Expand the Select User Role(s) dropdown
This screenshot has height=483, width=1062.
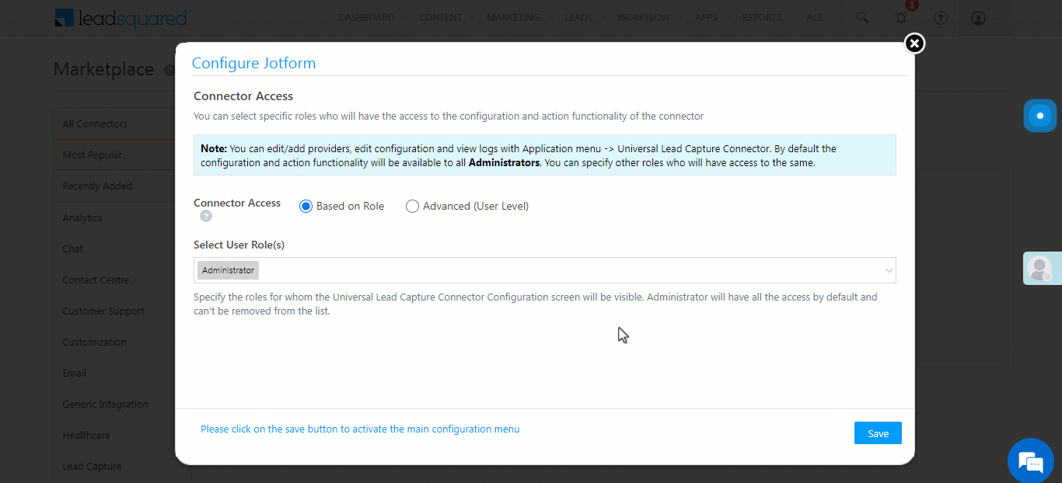(889, 269)
